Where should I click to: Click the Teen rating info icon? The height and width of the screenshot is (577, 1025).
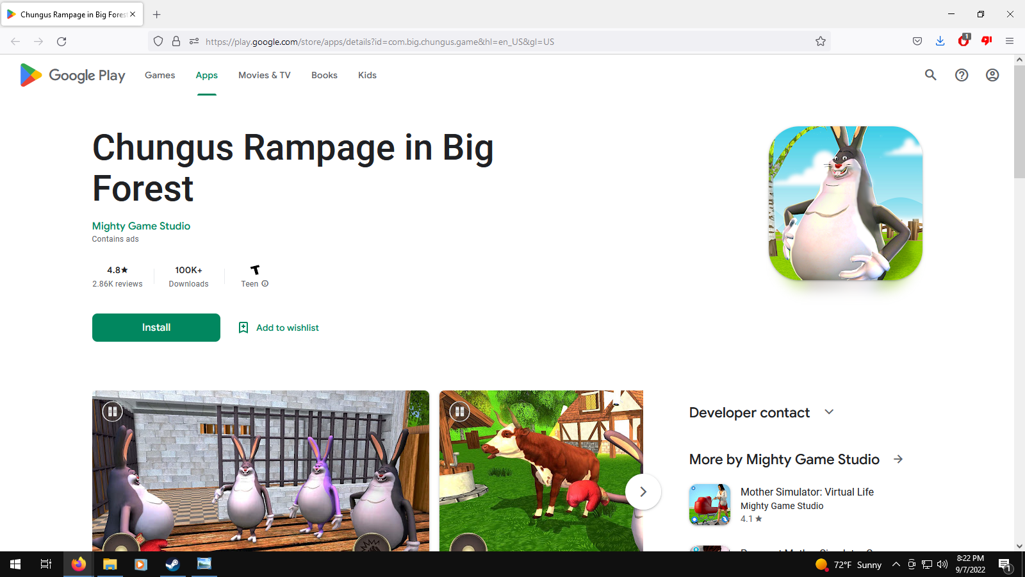265,283
